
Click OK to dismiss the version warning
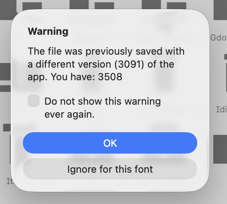[110, 143]
